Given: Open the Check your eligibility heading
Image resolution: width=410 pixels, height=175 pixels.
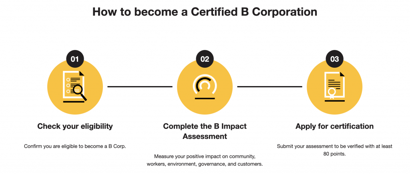Looking at the screenshot, I should coord(75,127).
